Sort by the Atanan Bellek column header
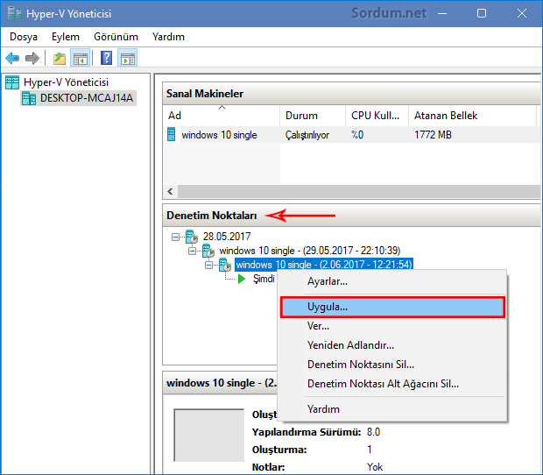The image size is (543, 475). (472, 116)
